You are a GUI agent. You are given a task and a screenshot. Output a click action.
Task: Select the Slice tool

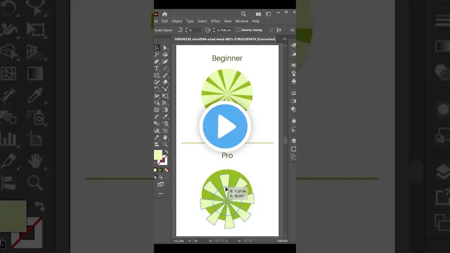[x=157, y=137]
